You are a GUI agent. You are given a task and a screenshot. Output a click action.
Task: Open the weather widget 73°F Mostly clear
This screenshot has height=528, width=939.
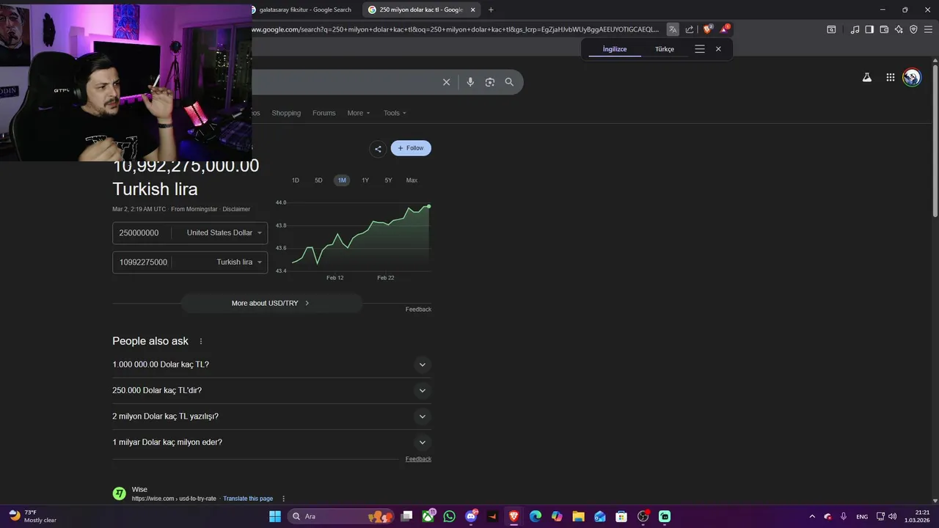(x=33, y=516)
